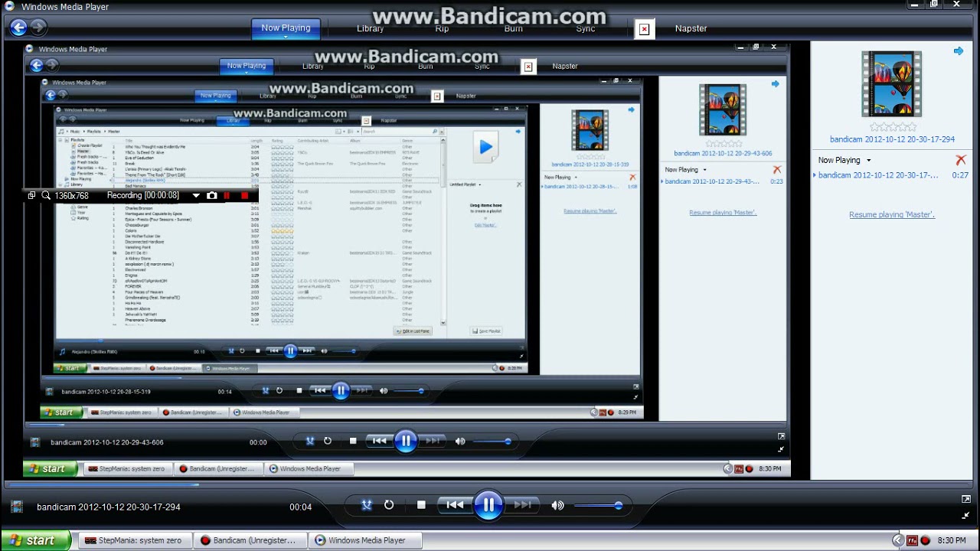Mute sound in the 00:04 control bar
This screenshot has width=980, height=551.
tap(558, 505)
